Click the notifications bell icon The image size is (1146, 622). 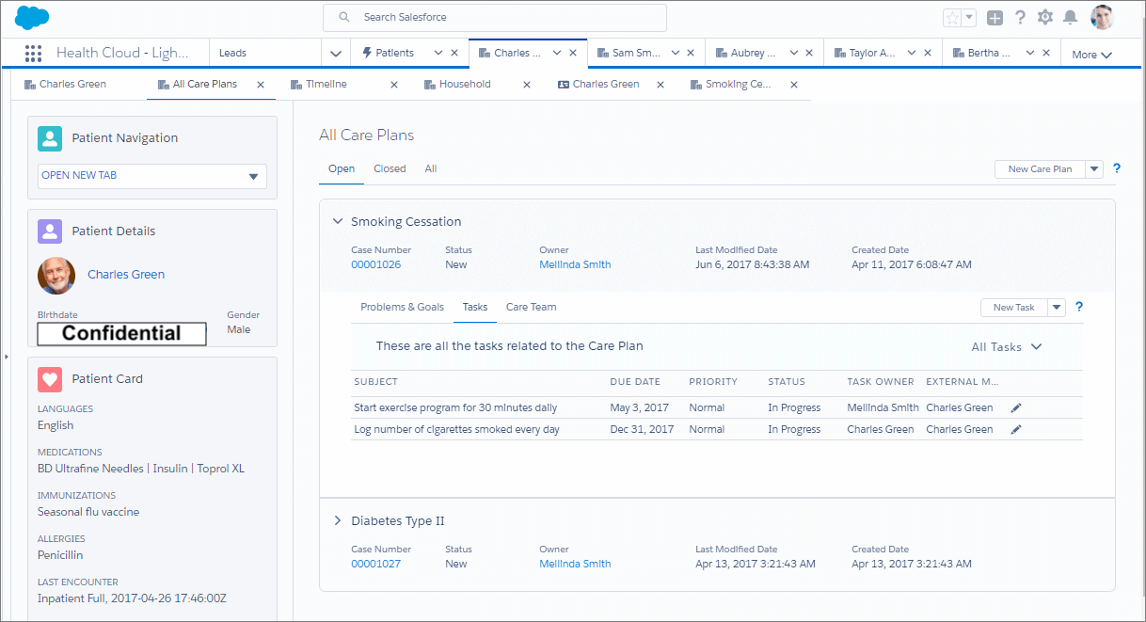[1070, 17]
